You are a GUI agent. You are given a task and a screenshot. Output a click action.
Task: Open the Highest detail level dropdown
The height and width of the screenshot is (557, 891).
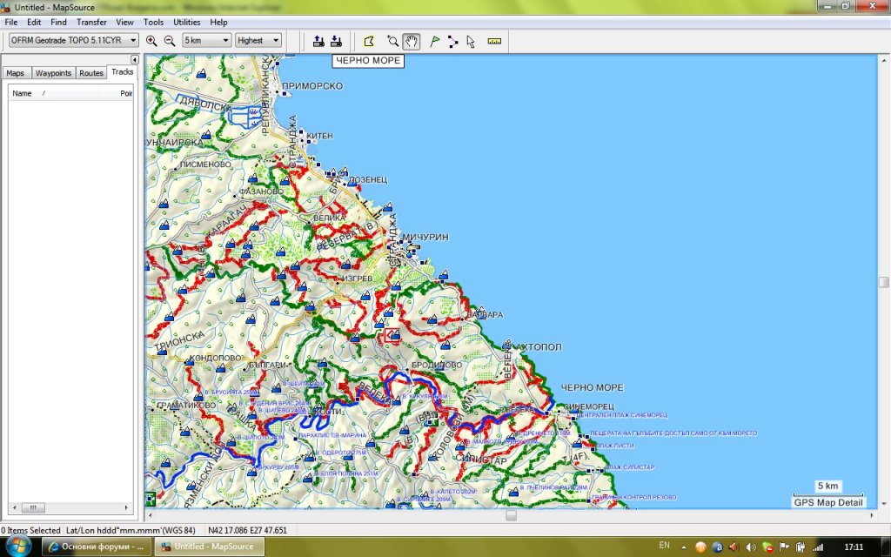pos(258,40)
